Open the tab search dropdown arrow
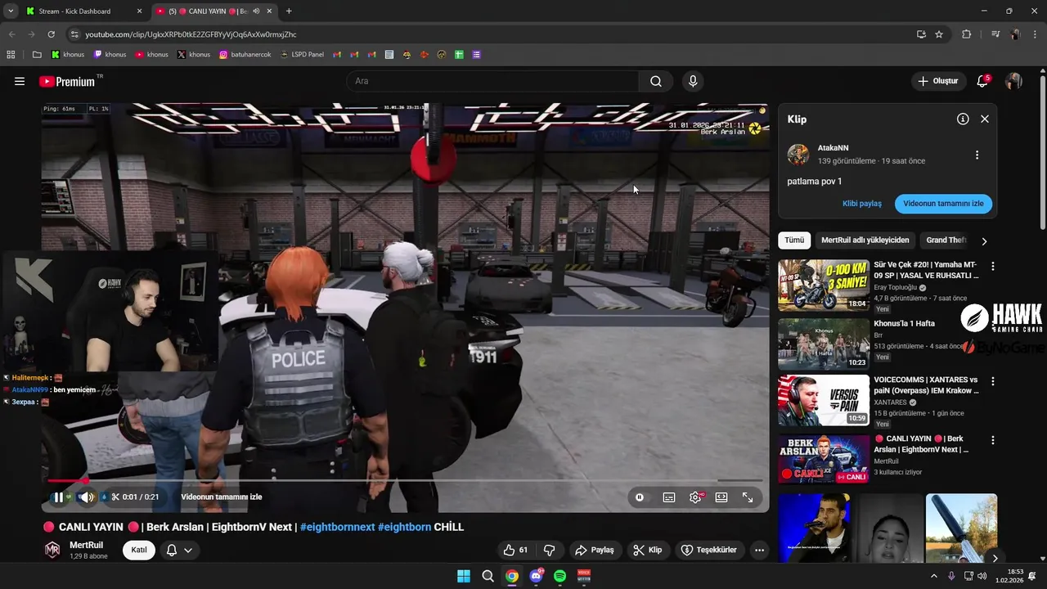The image size is (1047, 589). pos(11,11)
